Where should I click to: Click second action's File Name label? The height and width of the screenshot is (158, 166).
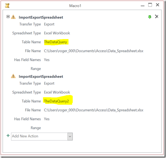pos(33,110)
